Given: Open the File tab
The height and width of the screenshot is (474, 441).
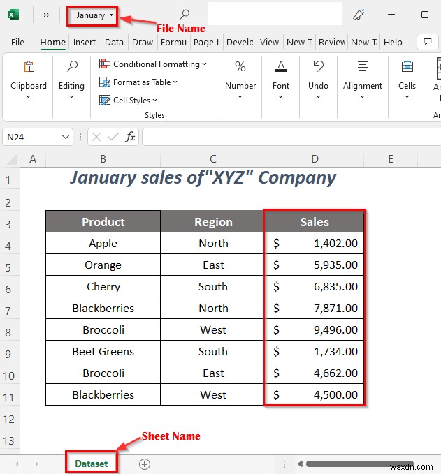Looking at the screenshot, I should coord(17,43).
